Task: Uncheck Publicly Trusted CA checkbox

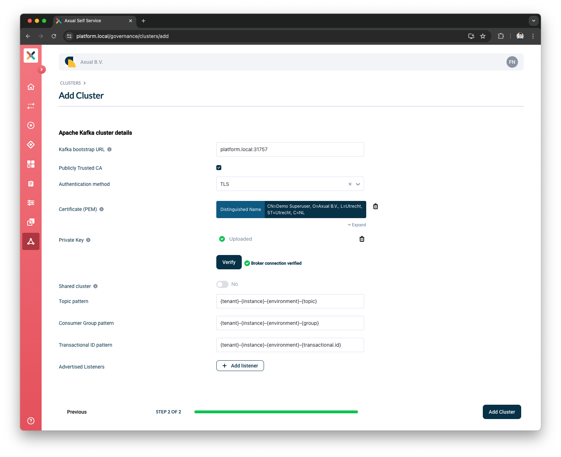Action: [x=219, y=168]
